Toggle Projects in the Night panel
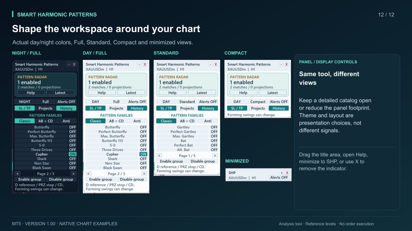This screenshot has width=412, height=231. [45, 108]
